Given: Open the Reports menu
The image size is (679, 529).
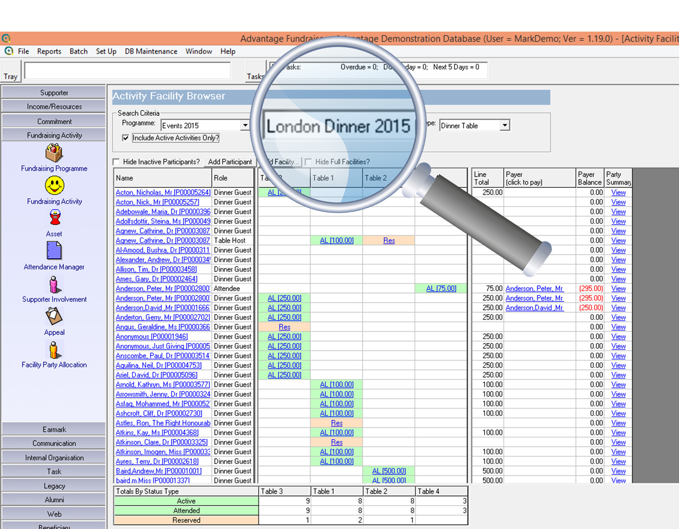Looking at the screenshot, I should [x=49, y=51].
